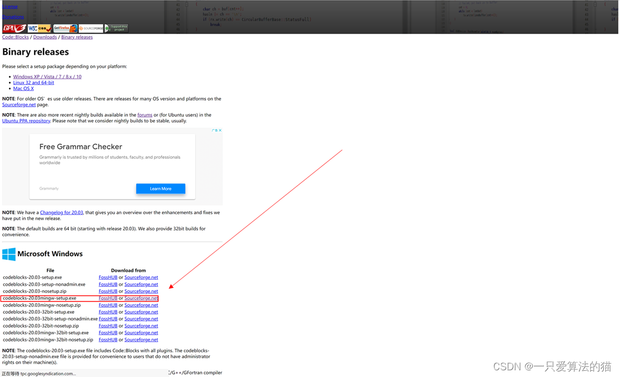The width and height of the screenshot is (620, 377).
Task: Download codeblocks-20.03-32bit-nosetup.zip from Sourceforge.net
Action: click(x=141, y=326)
